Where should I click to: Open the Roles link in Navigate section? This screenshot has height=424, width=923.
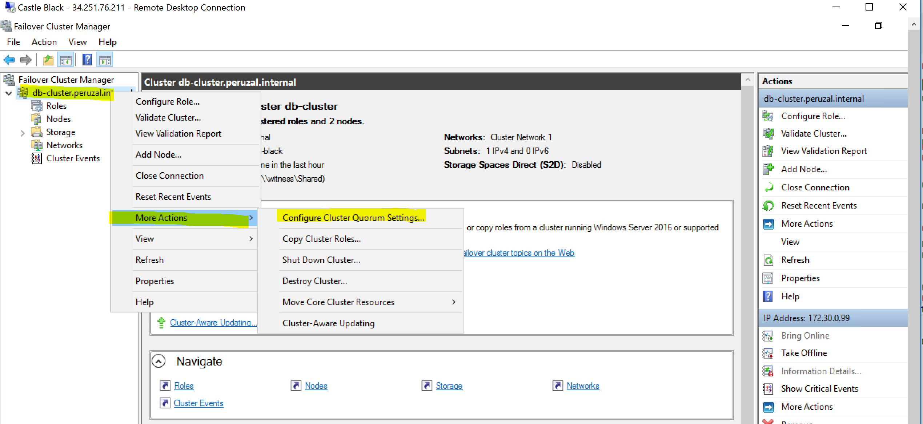[x=184, y=386]
